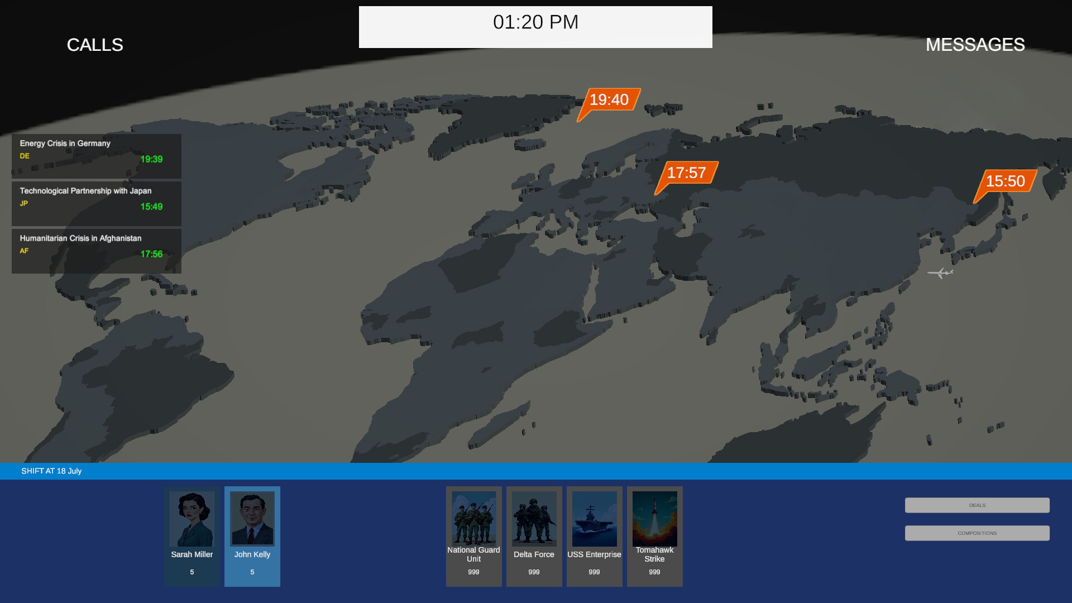Select the National Guard Unit card

pos(473,536)
